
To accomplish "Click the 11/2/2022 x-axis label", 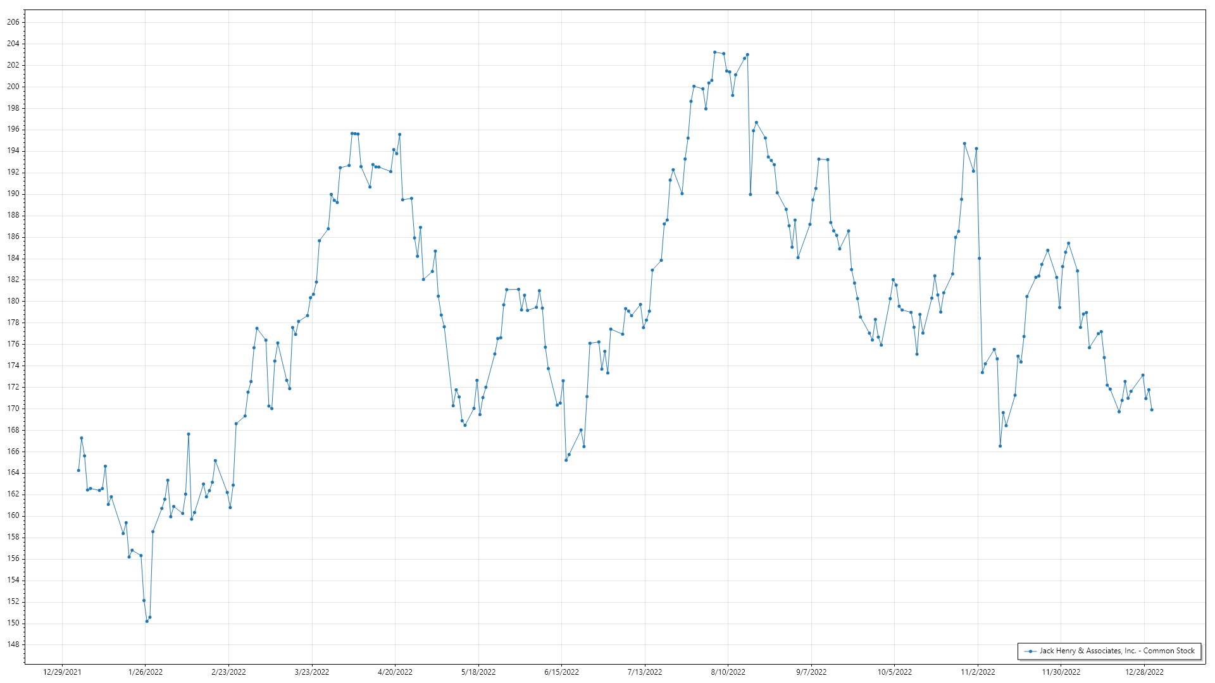I will 978,672.
